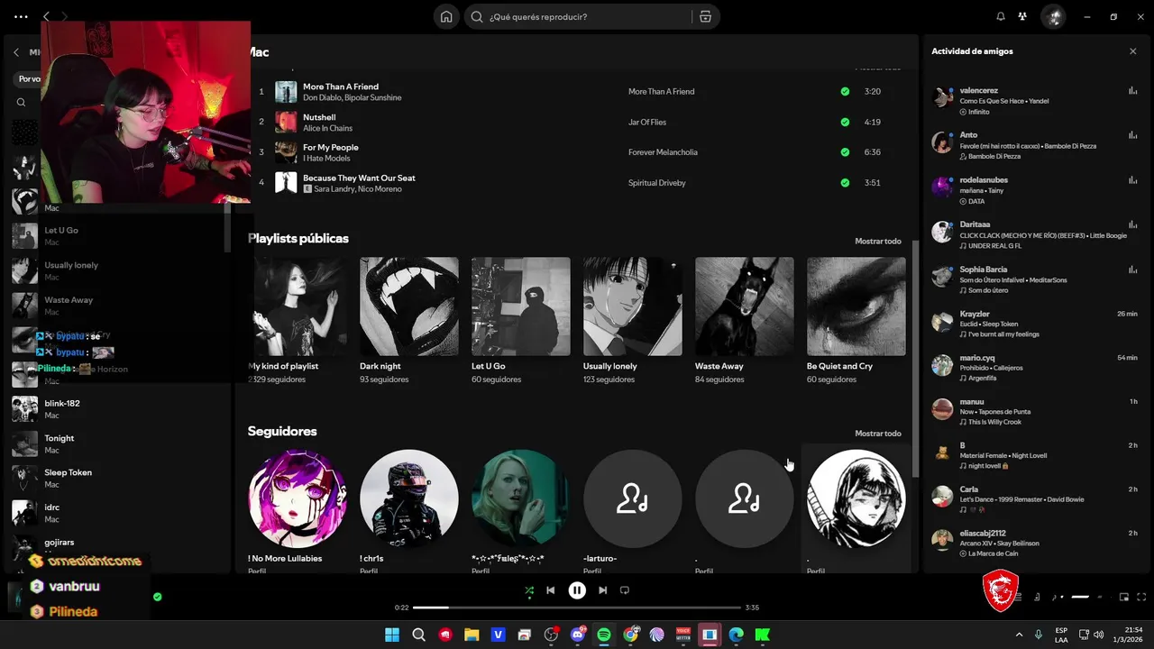Viewport: 1154px width, 649px height.
Task: Open the Let U Go playlist card
Action: pyautogui.click(x=521, y=321)
